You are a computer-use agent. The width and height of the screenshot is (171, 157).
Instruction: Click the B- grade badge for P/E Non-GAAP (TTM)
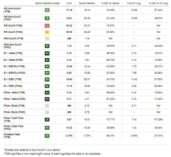pyautogui.click(x=47, y=10)
